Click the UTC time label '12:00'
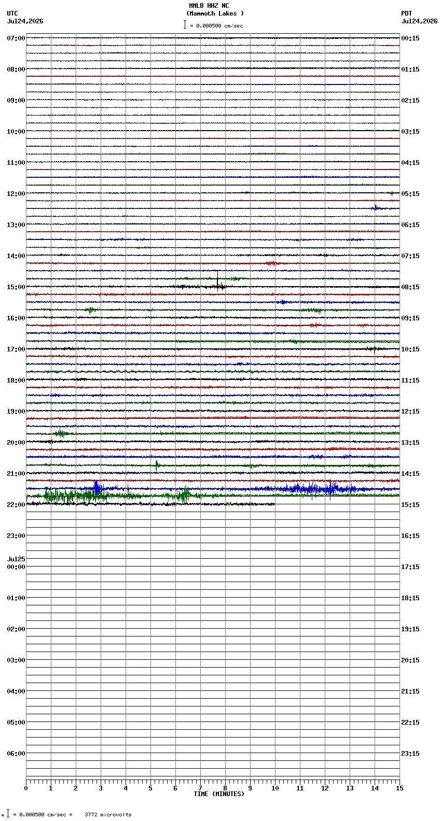This screenshot has width=441, height=821. click(16, 194)
